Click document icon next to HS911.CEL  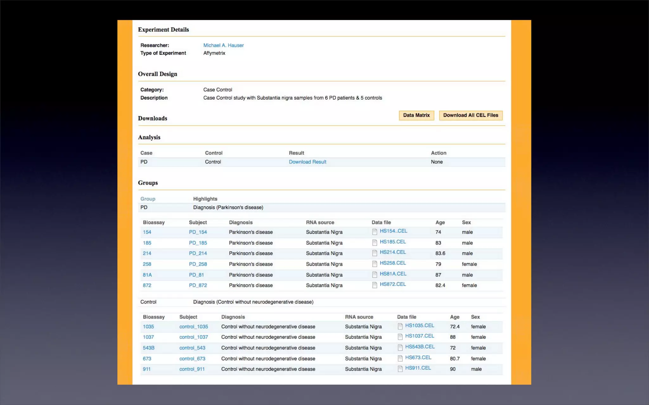[x=400, y=369]
